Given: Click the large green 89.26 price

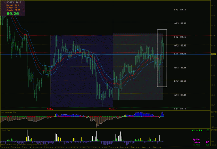Looking at the screenshot, I should click(x=13, y=14).
